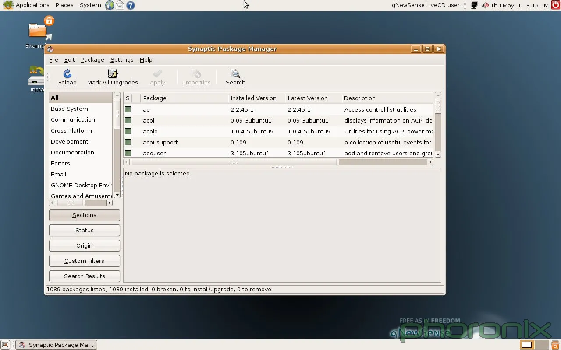
Task: Toggle status box for acpi-support package
Action: point(128,142)
